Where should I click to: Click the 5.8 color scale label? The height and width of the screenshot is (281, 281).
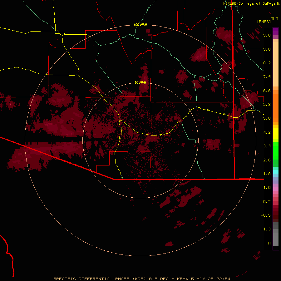[267, 105]
